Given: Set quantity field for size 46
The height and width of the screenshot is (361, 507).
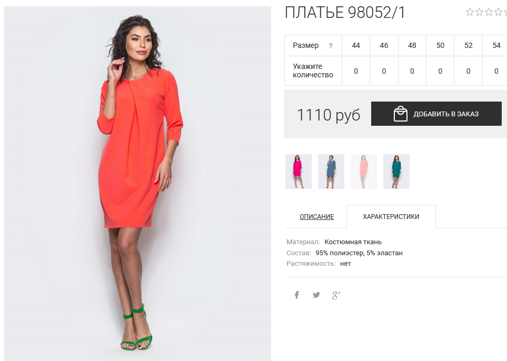Looking at the screenshot, I should (384, 71).
